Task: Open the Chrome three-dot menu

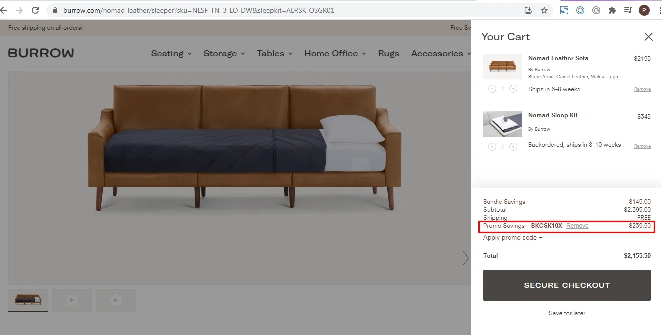Action: [659, 10]
